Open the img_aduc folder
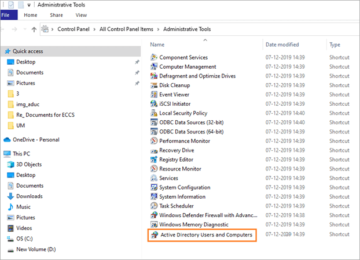This screenshot has height=260, width=360. click(28, 105)
